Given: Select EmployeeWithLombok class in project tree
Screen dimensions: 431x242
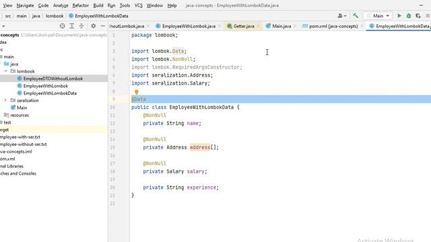Looking at the screenshot, I should [46, 86].
